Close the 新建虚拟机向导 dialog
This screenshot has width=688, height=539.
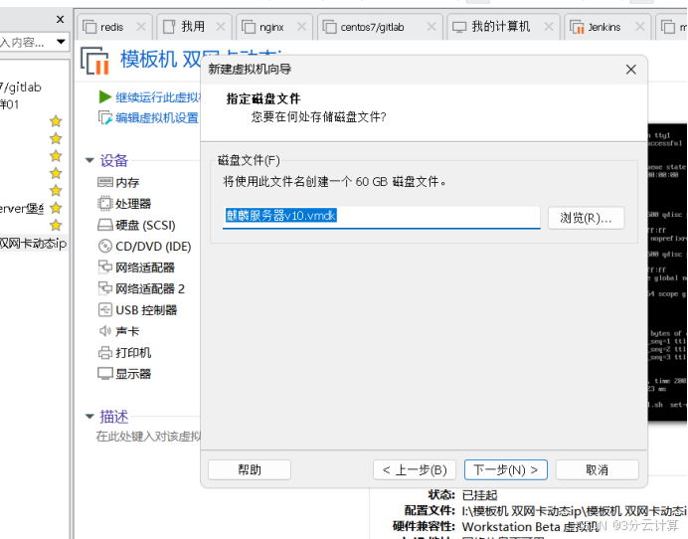(631, 70)
